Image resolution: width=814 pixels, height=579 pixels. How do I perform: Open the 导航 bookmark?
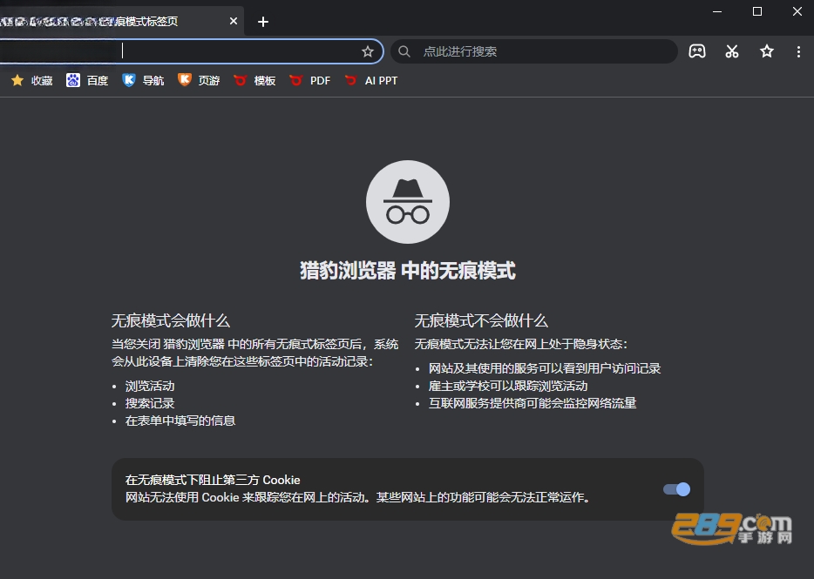click(143, 80)
